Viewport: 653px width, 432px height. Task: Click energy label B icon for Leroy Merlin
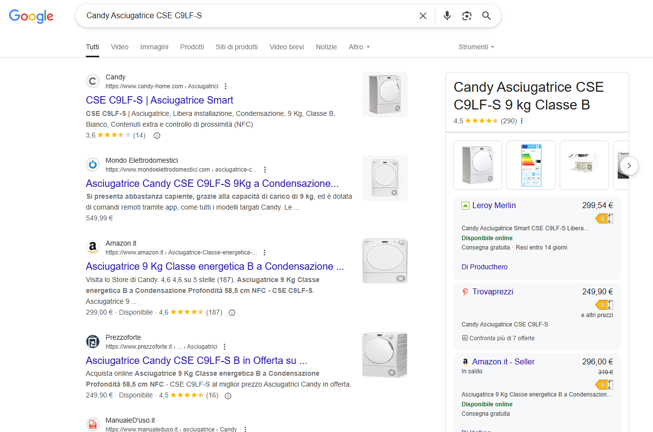point(604,218)
